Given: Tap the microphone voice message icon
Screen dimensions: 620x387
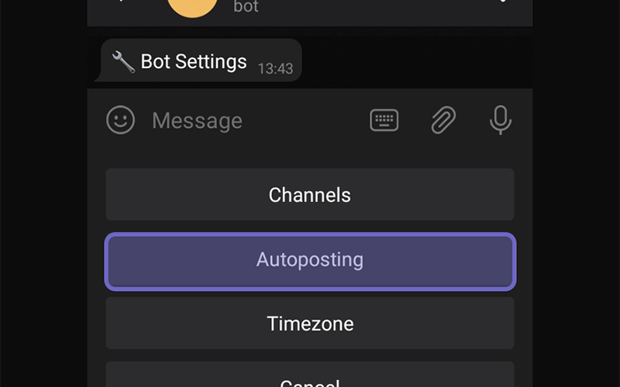Looking at the screenshot, I should pyautogui.click(x=501, y=120).
